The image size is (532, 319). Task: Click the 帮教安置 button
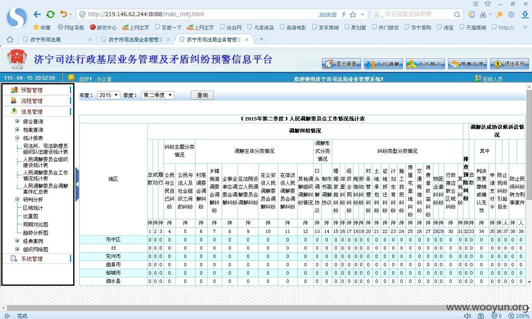[468, 64]
